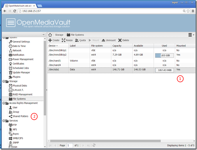Close the OpenMediaVault browser tab
Viewport: 197px width, 150px height.
tap(34, 6)
